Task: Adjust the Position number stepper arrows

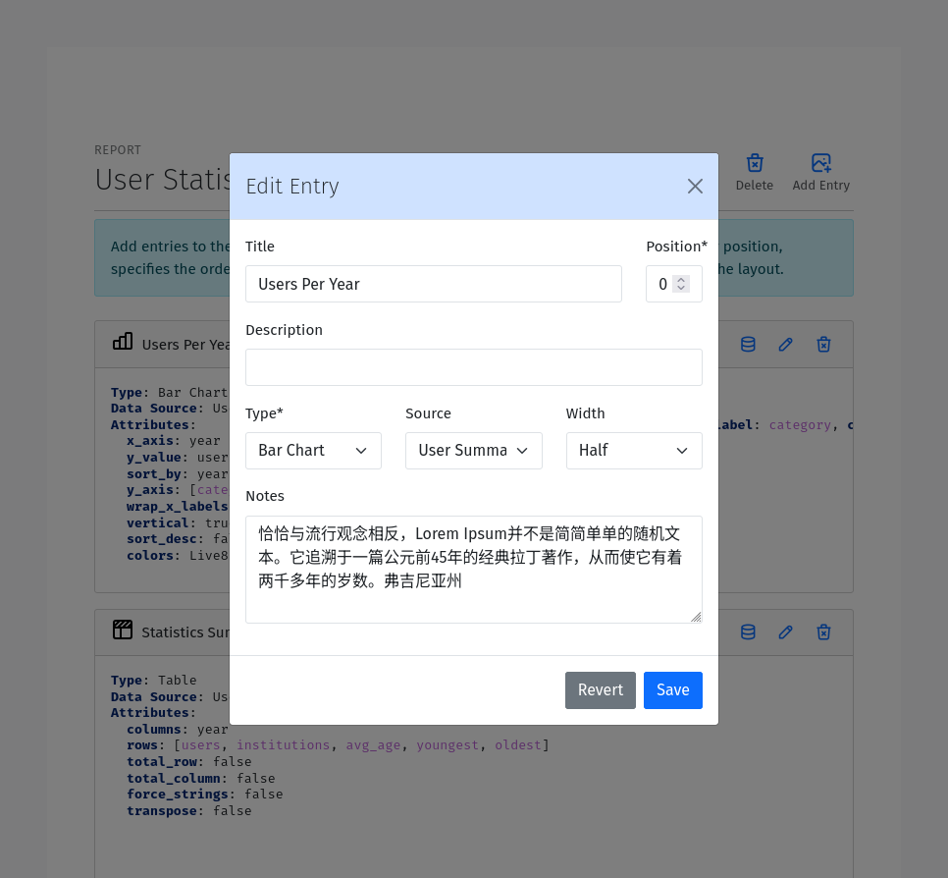Action: (681, 284)
